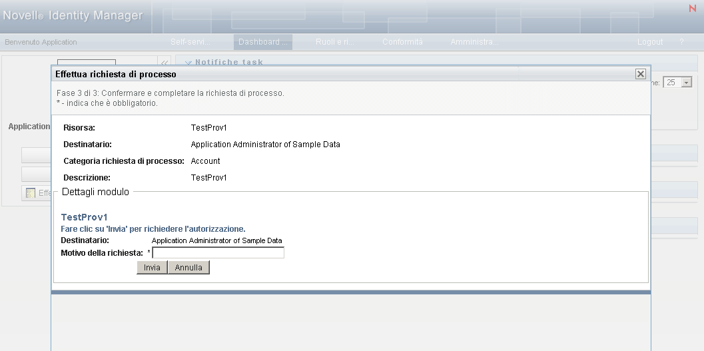Open the Ruoli e ri... tab
The image size is (704, 351).
(x=335, y=42)
